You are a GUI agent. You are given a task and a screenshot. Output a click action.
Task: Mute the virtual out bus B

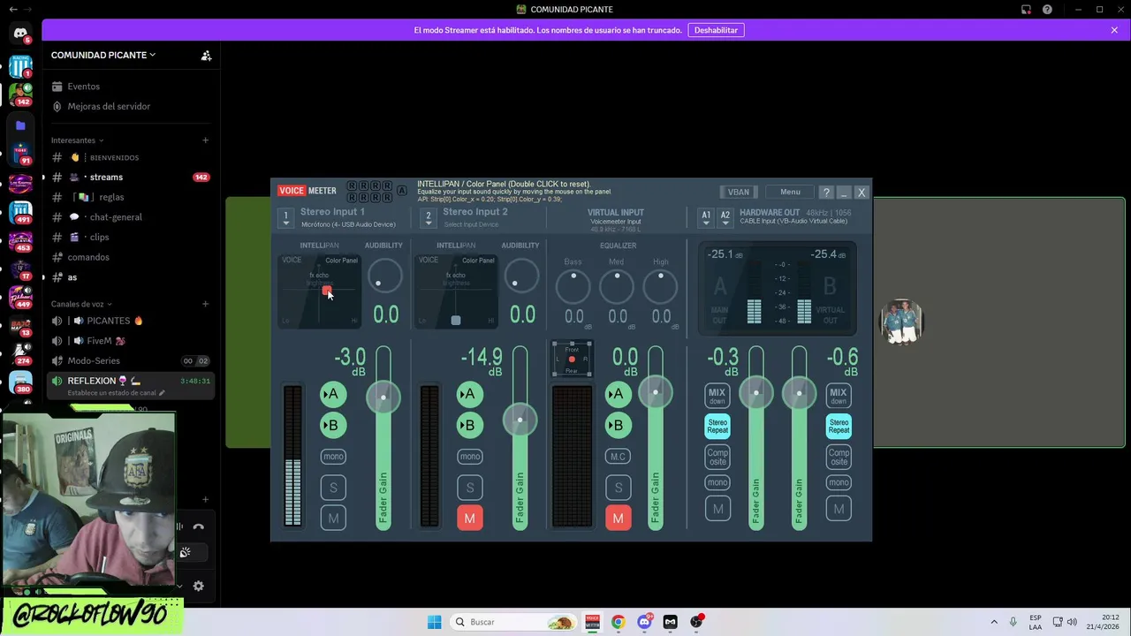click(839, 509)
